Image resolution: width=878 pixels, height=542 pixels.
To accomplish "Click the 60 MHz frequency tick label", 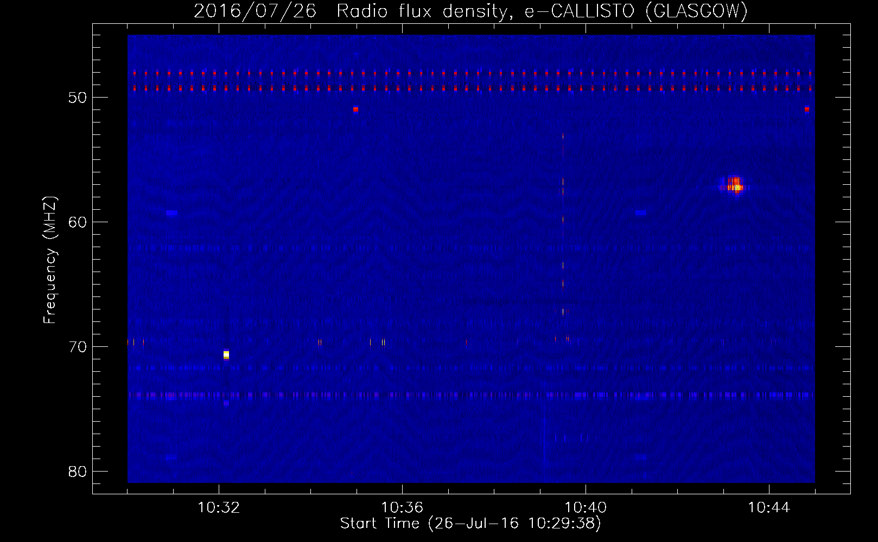I will (78, 222).
